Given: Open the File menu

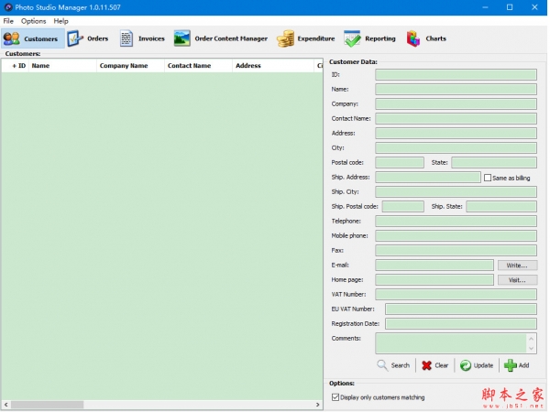Looking at the screenshot, I should [8, 21].
